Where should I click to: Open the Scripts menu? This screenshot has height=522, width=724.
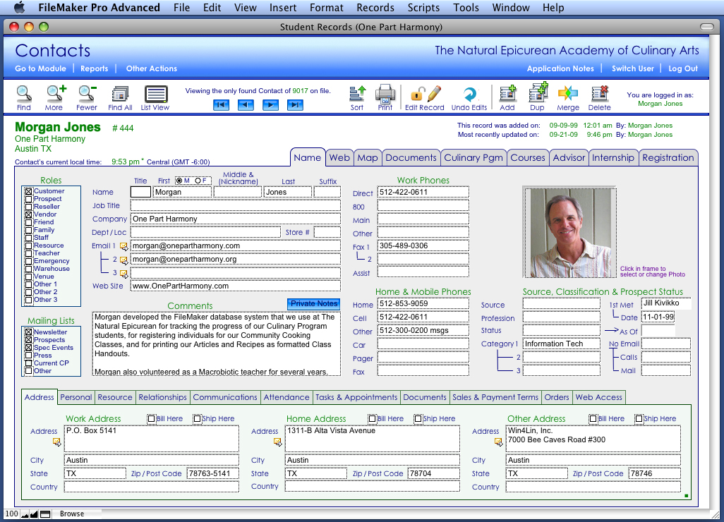point(423,7)
